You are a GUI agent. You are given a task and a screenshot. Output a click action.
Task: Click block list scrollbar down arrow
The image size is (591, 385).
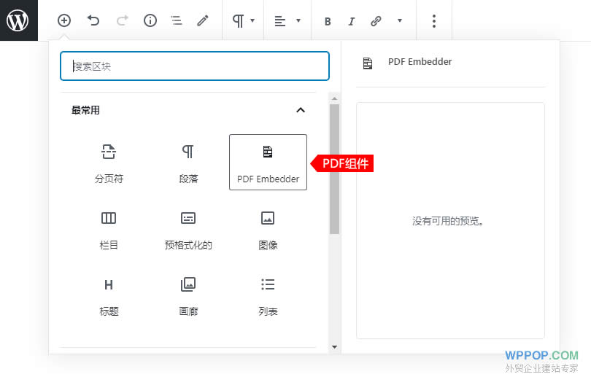(334, 347)
